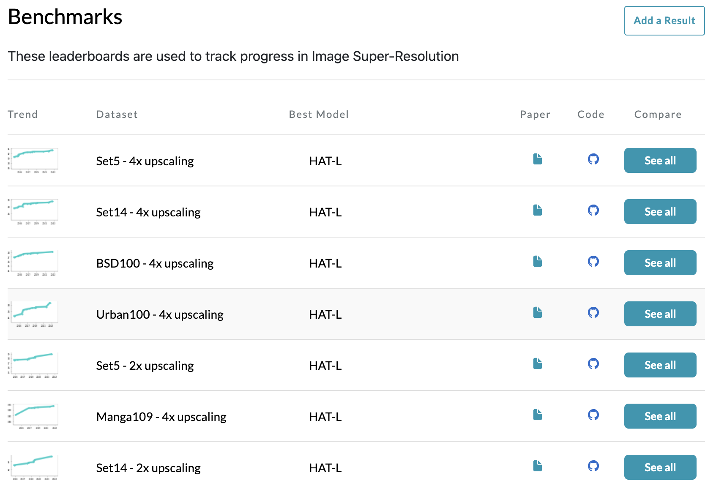See all results for Manga109 4x upscaling

coord(660,416)
